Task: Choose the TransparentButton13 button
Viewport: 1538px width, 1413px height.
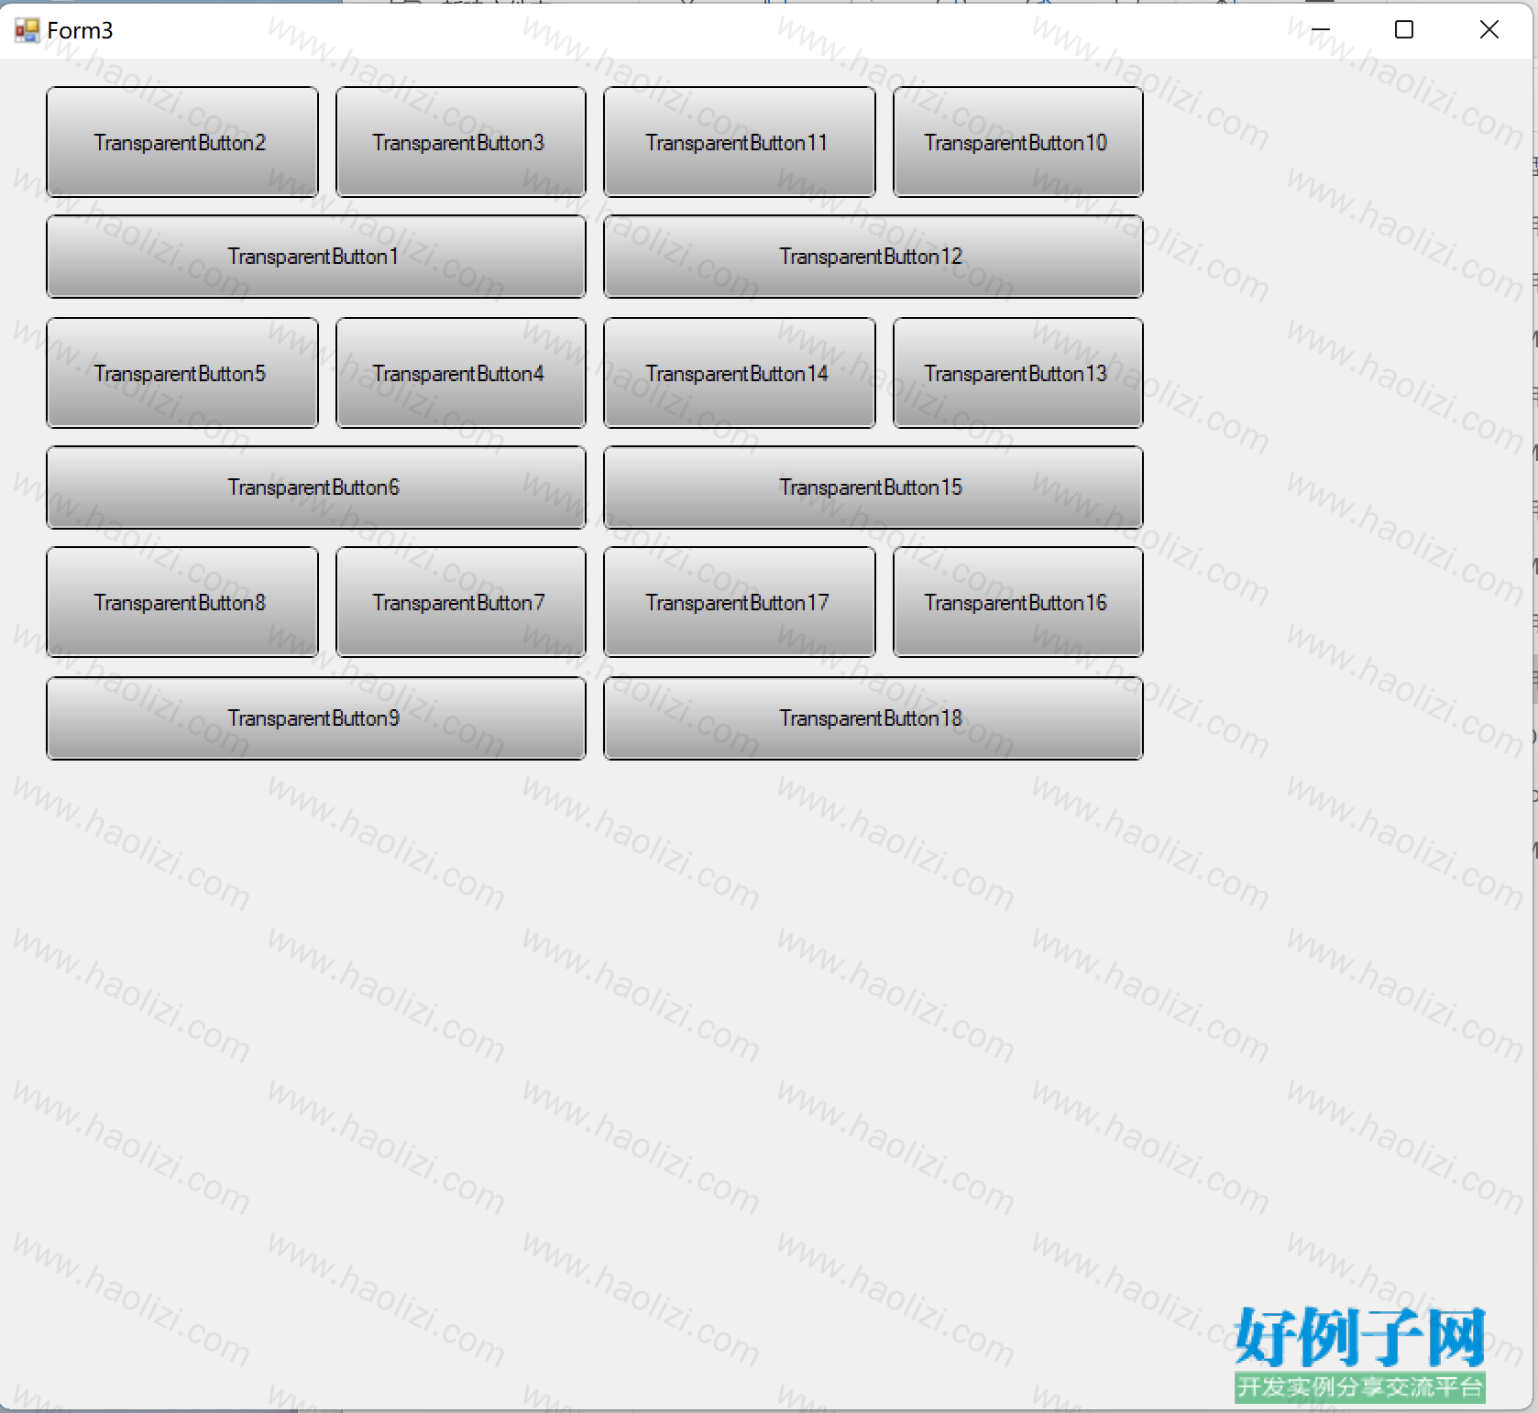Action: click(x=1018, y=373)
